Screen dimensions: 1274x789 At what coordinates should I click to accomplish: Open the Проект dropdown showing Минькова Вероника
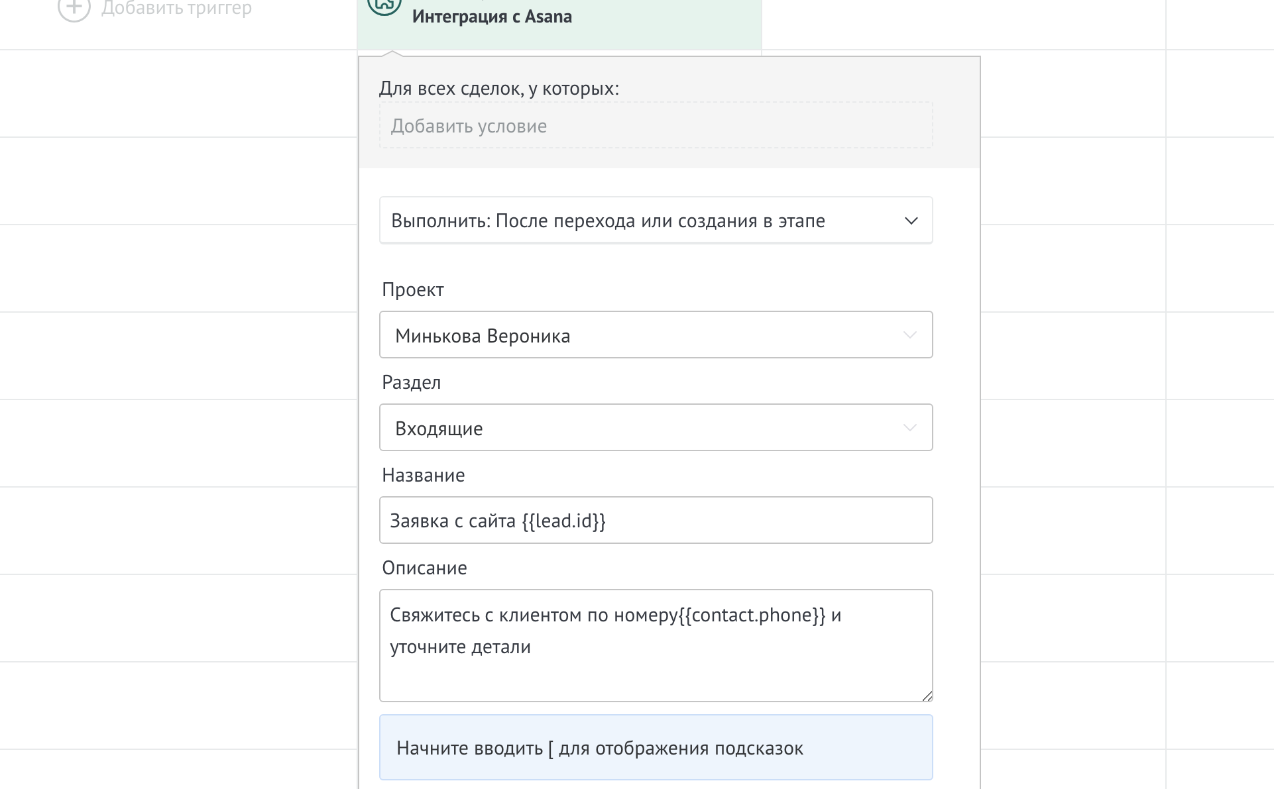(656, 335)
